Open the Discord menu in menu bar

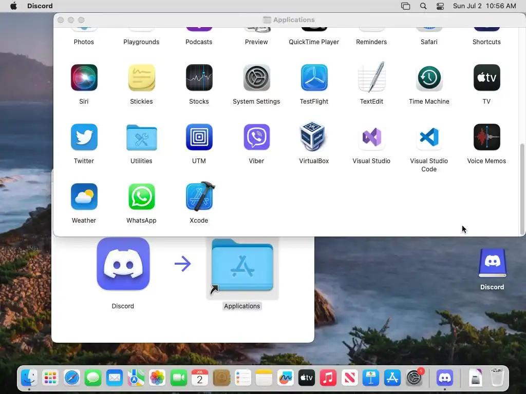pyautogui.click(x=40, y=6)
